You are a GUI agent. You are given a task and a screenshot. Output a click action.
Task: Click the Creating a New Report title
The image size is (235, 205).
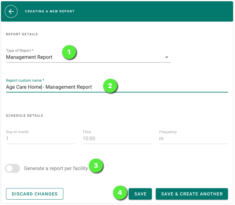click(x=50, y=11)
